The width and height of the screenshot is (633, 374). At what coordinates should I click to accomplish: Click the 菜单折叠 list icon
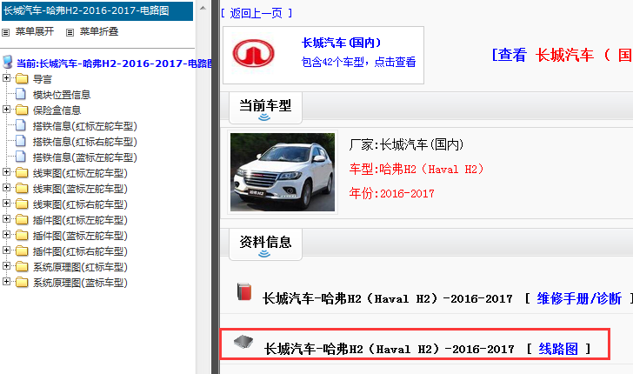[70, 32]
